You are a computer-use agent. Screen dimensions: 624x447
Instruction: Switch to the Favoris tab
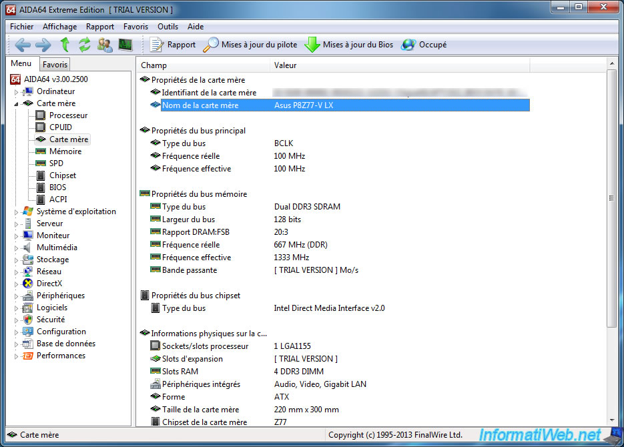tap(55, 65)
